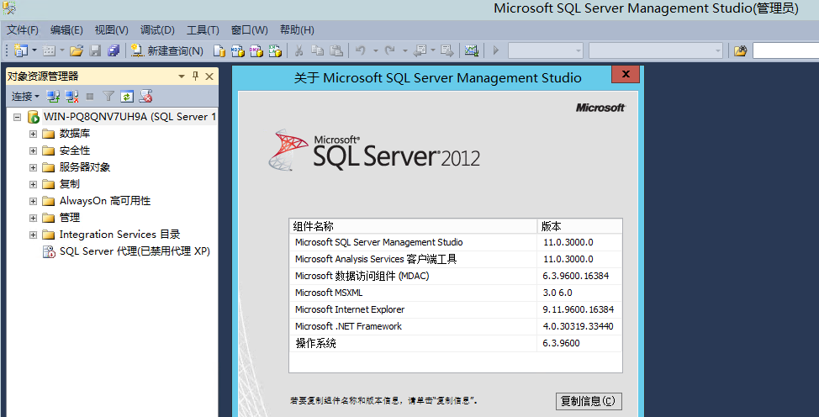The height and width of the screenshot is (417, 819).
Task: Click the Open File folder icon
Action: click(77, 51)
